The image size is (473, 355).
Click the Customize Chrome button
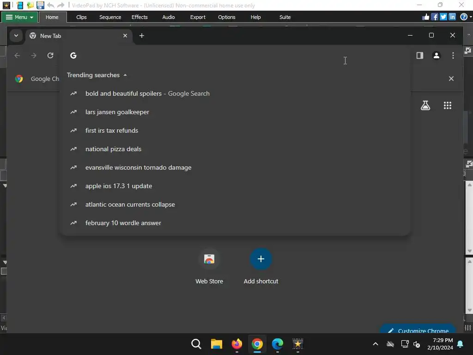pos(418,329)
